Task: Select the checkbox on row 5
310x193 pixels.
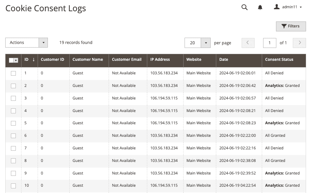Action: tap(13, 123)
